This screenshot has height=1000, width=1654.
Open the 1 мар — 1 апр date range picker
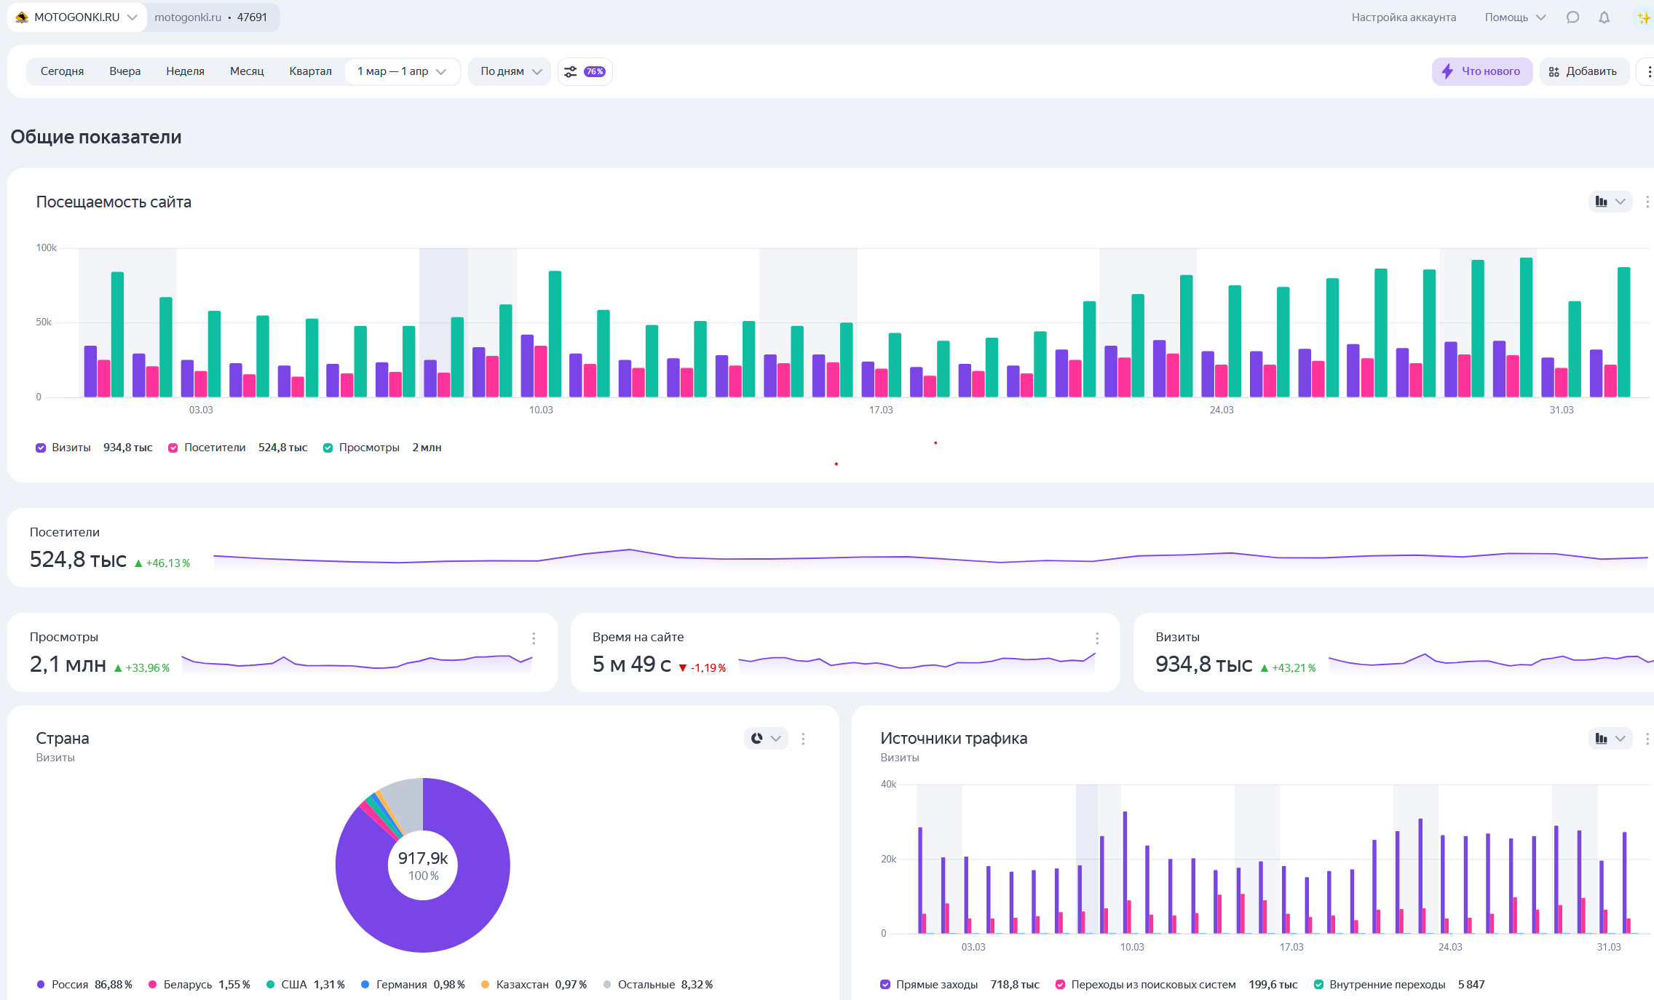tap(401, 71)
